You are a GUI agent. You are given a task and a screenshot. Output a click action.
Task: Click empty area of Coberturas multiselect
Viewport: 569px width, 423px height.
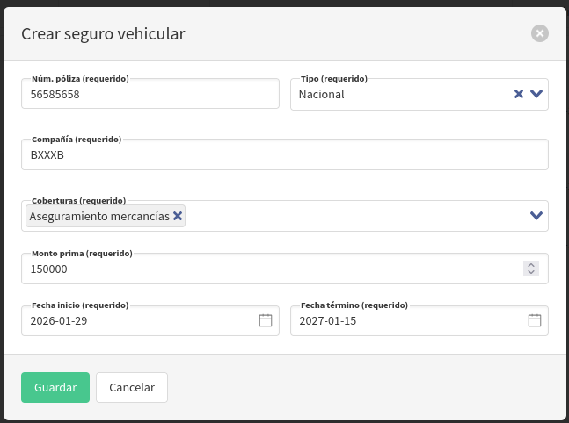(352, 216)
